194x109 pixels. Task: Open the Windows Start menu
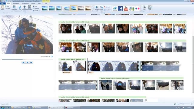tap(2, 107)
